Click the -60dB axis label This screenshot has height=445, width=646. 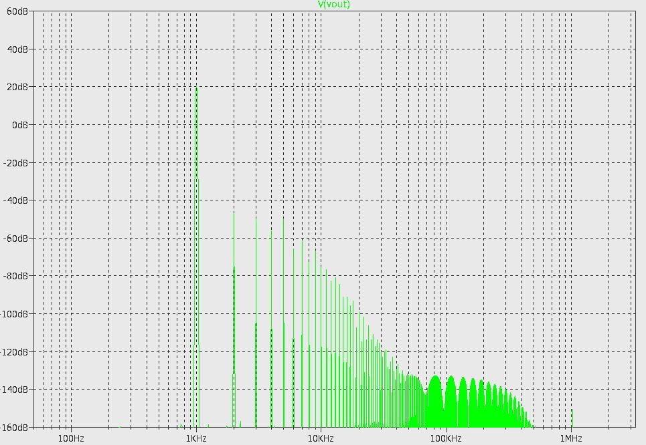click(15, 239)
